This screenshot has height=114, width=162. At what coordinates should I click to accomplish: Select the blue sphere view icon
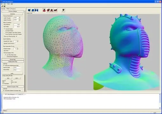33,10
